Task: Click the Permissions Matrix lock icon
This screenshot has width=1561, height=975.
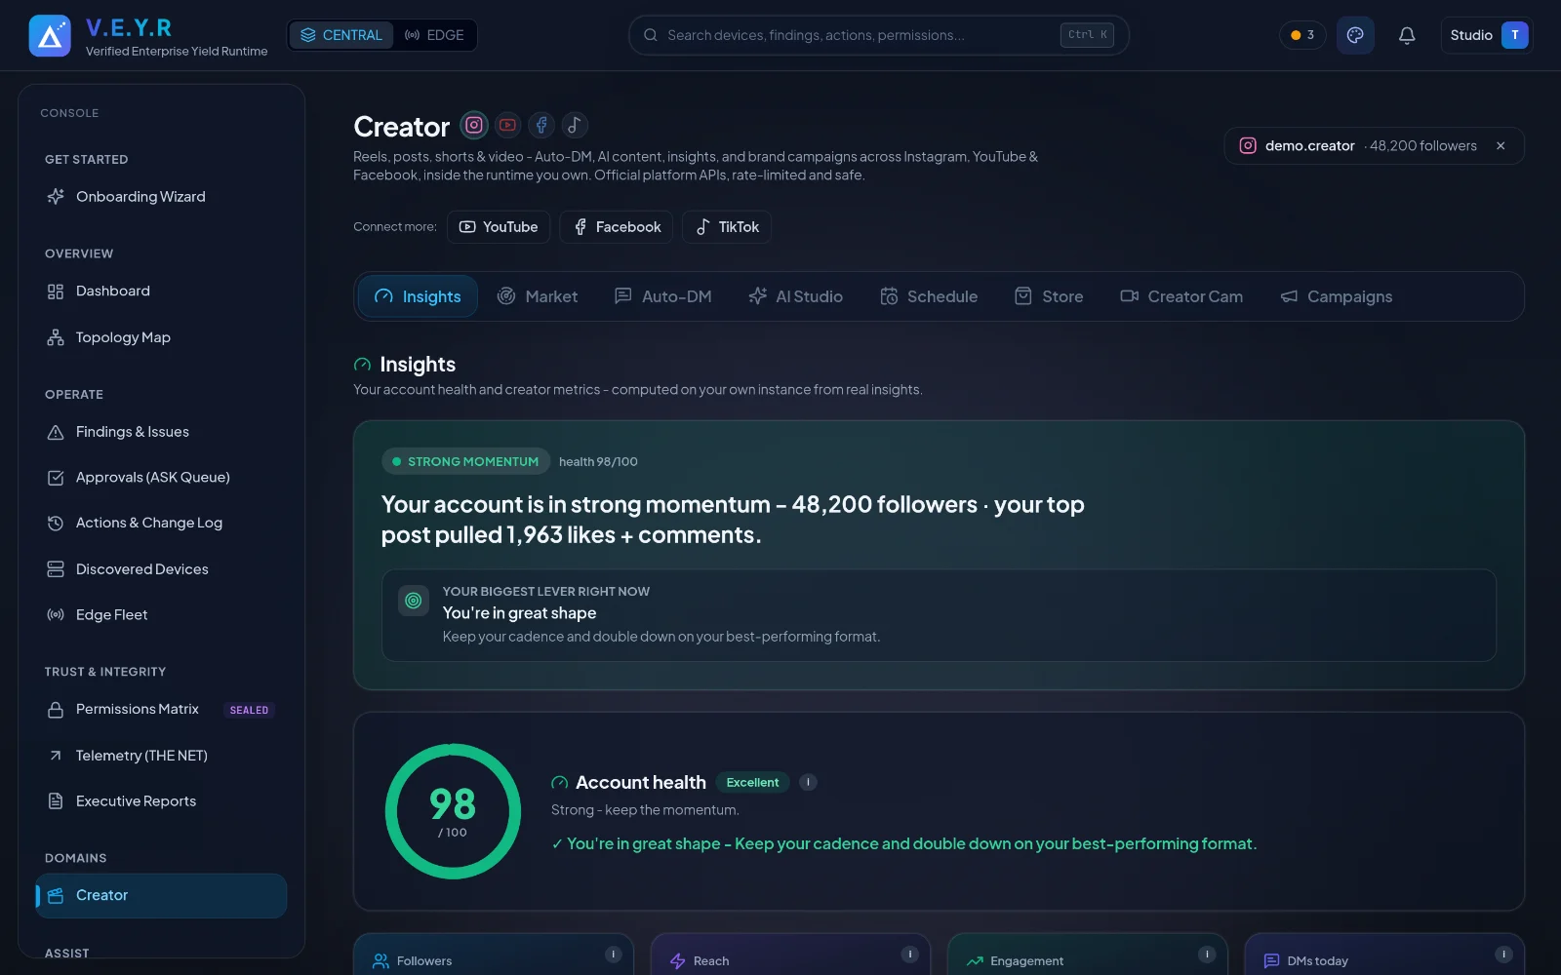Action: pos(56,710)
